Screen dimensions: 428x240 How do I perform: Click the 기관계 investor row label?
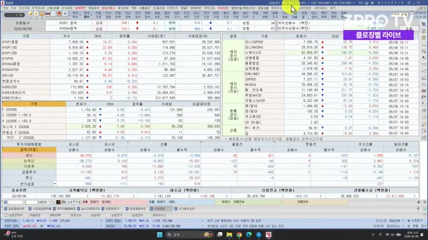coord(29,166)
